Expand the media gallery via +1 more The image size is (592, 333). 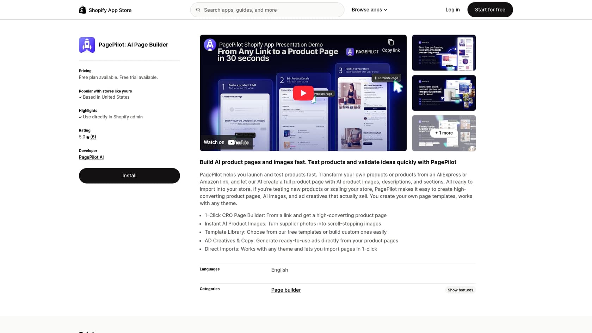click(x=444, y=133)
